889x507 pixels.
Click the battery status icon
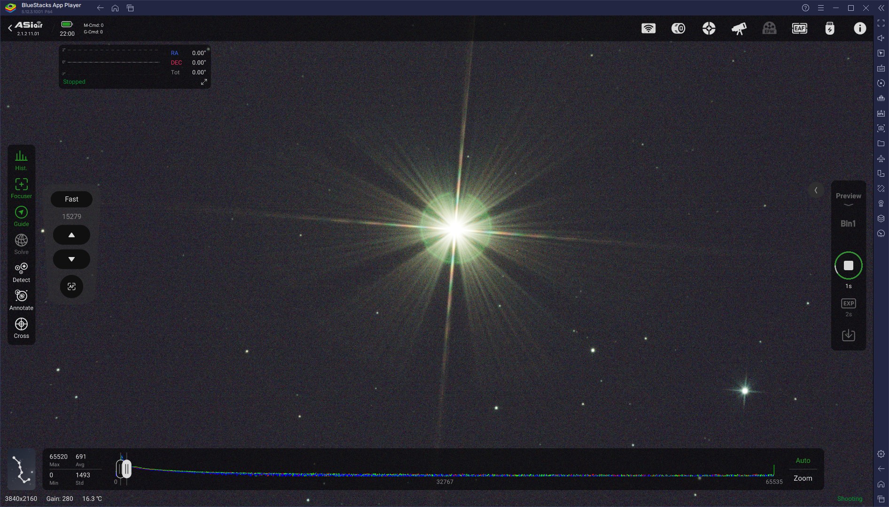point(67,24)
